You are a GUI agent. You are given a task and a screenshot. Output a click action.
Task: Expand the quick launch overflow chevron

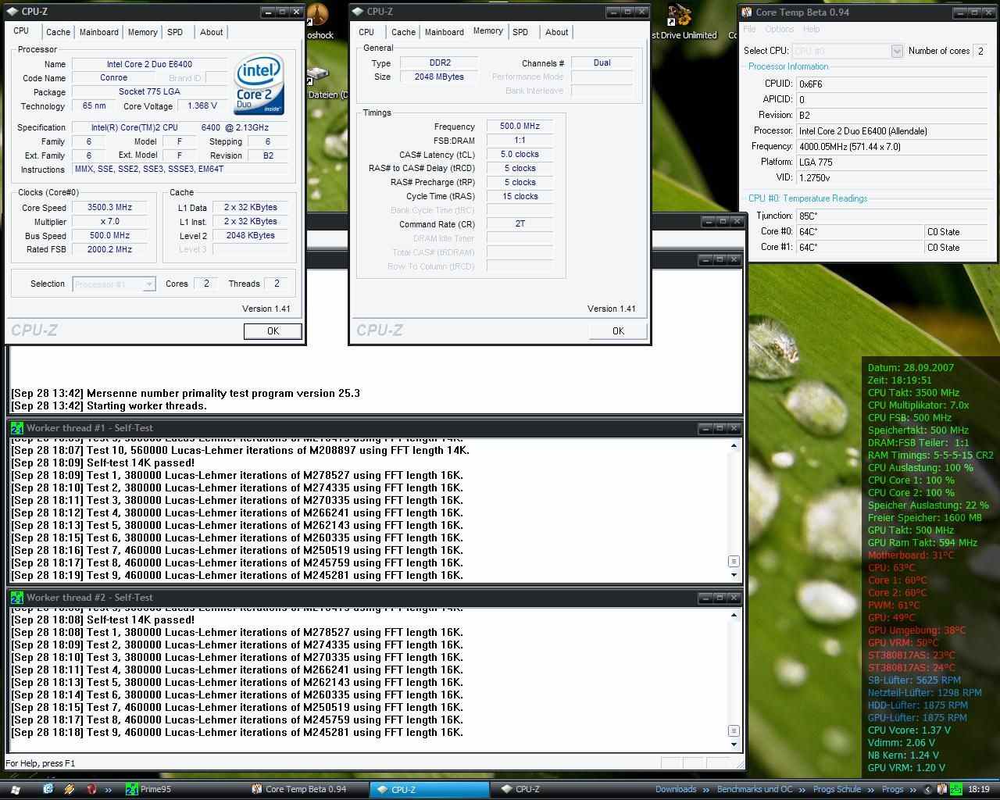tap(109, 790)
